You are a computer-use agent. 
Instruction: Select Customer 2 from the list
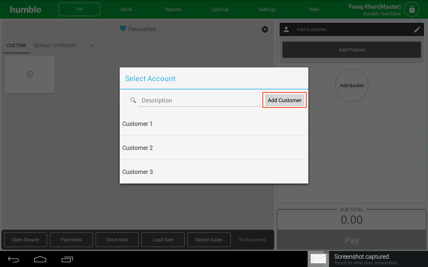tap(214, 148)
